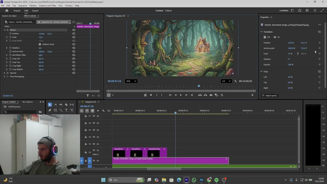
Task: Click the timeline playhead on time ruler
Action: click(x=176, y=112)
